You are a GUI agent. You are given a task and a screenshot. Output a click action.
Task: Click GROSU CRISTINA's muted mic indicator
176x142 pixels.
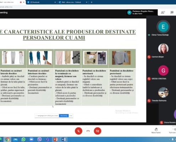coord(149,79)
